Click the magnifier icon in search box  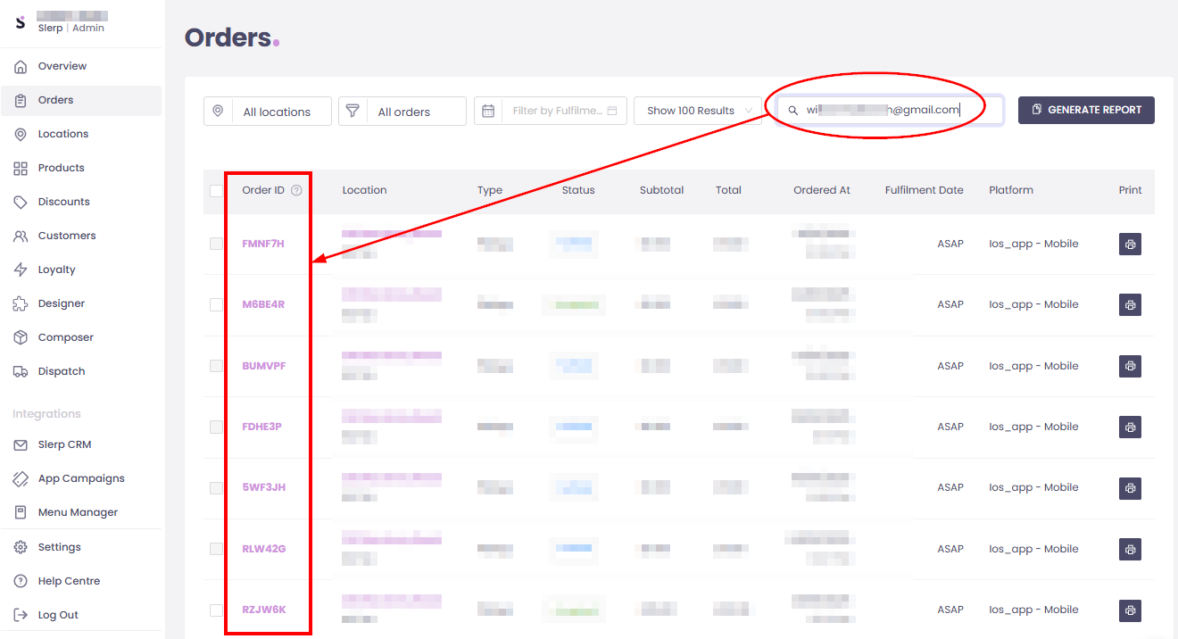point(792,111)
